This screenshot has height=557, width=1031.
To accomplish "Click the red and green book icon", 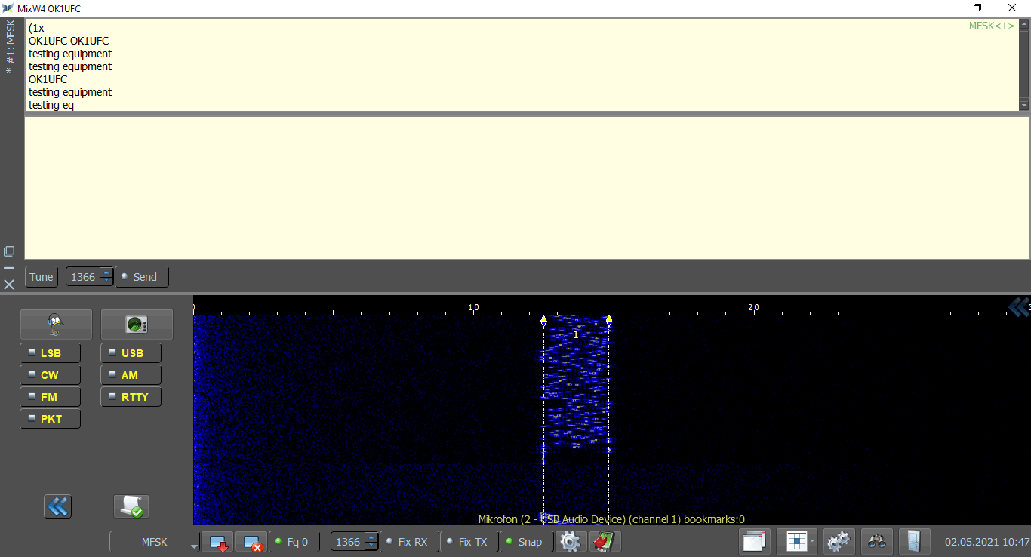I will click(x=605, y=542).
